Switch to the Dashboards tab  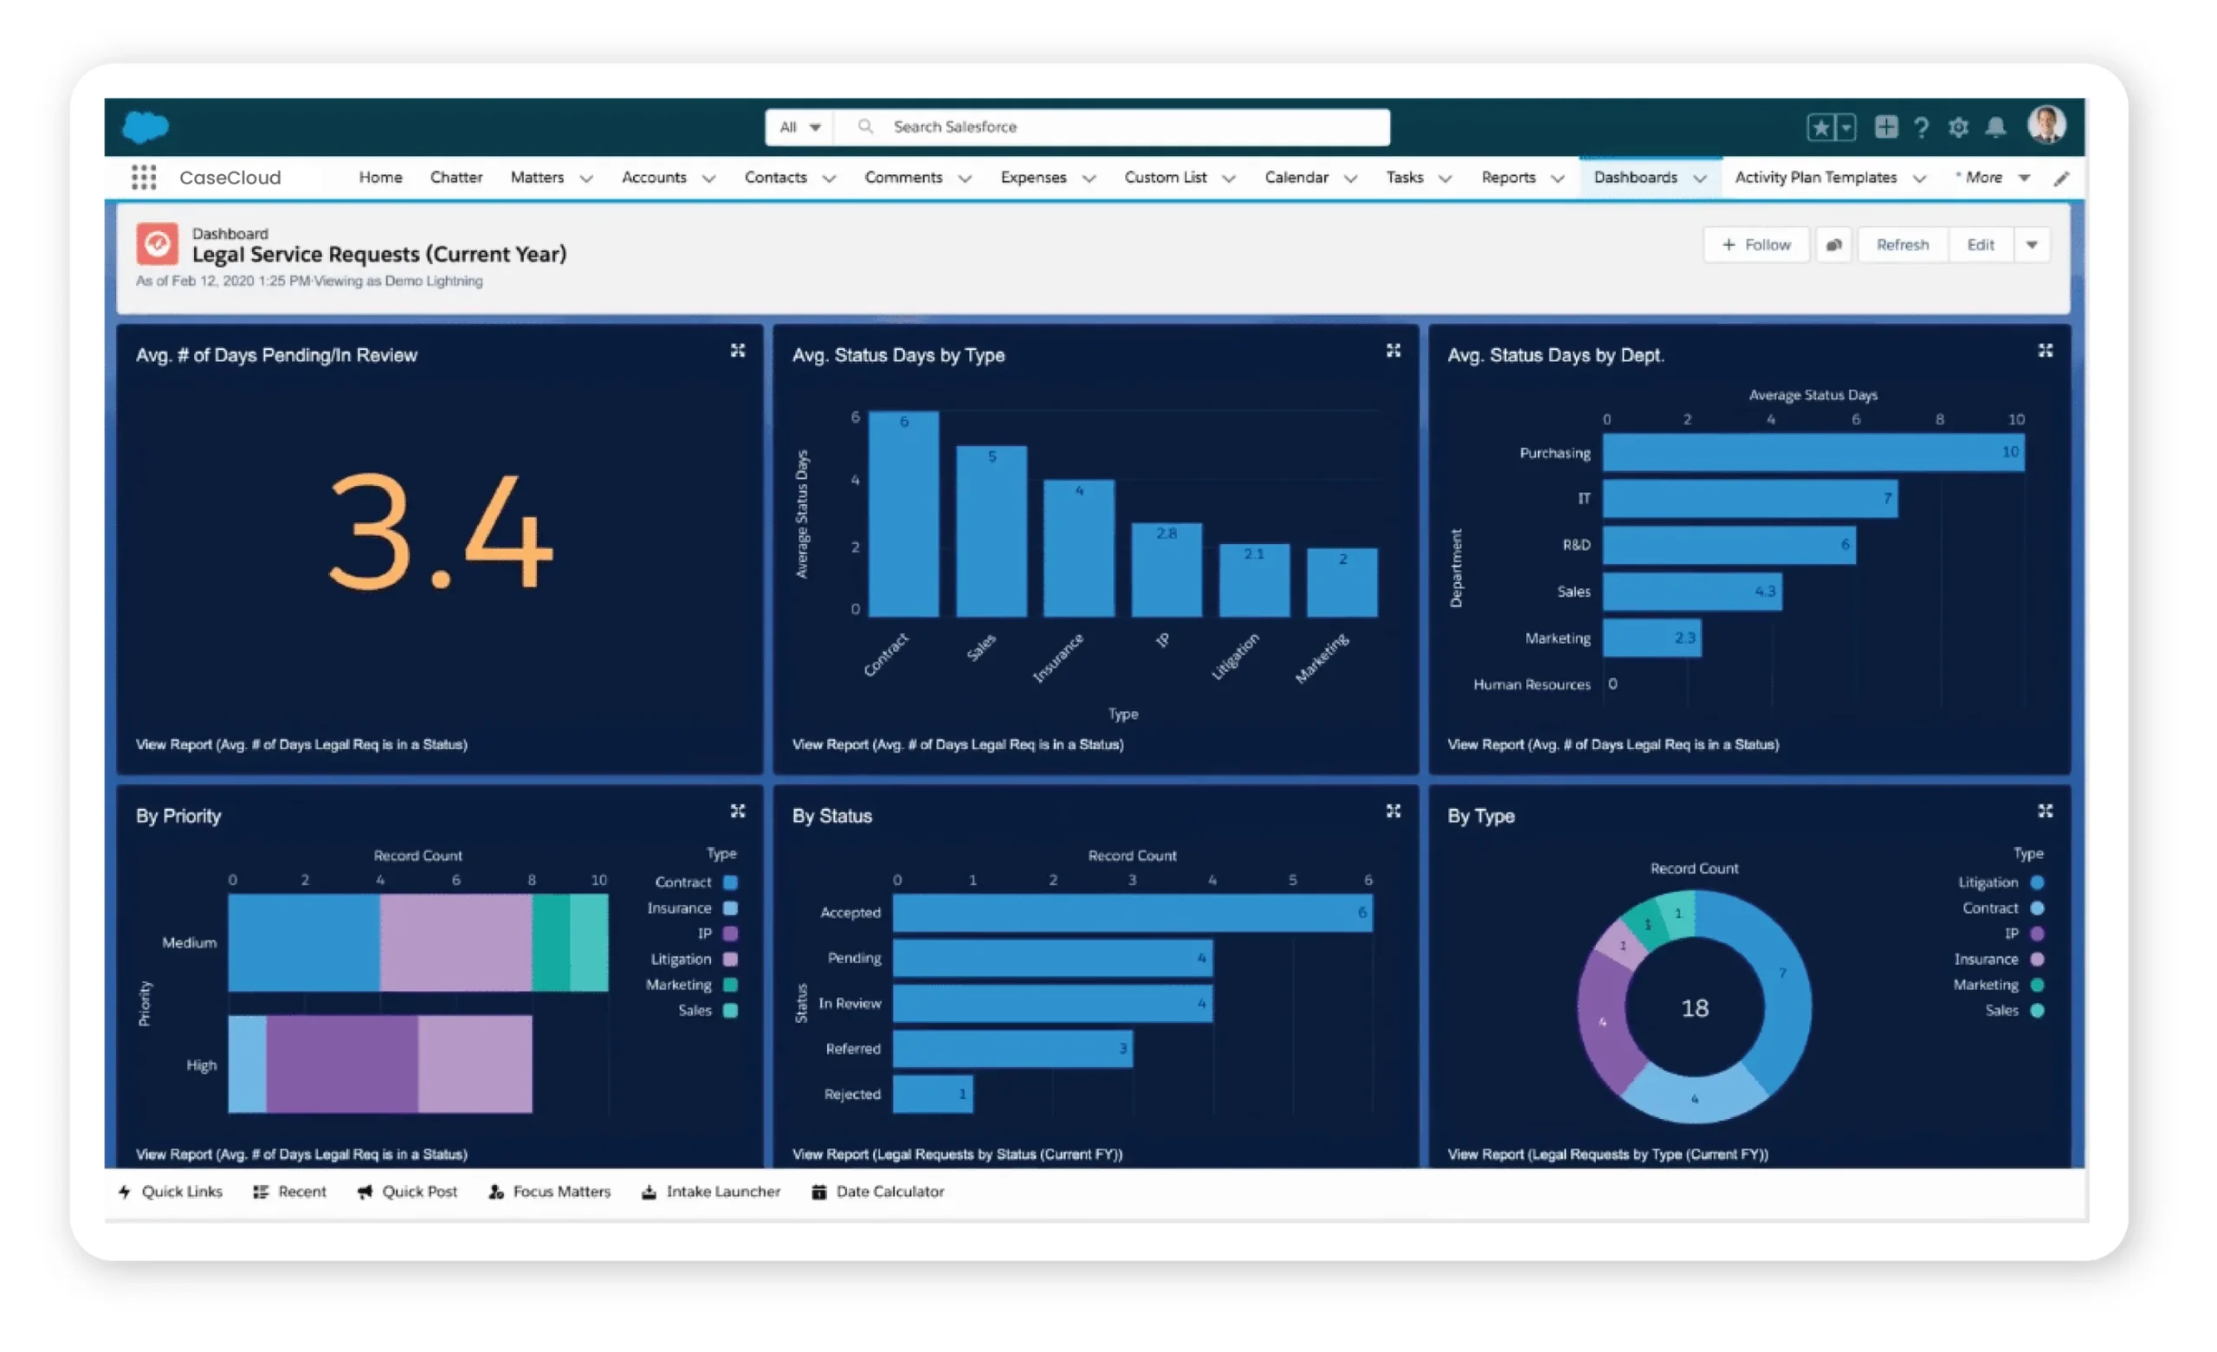pos(1638,178)
